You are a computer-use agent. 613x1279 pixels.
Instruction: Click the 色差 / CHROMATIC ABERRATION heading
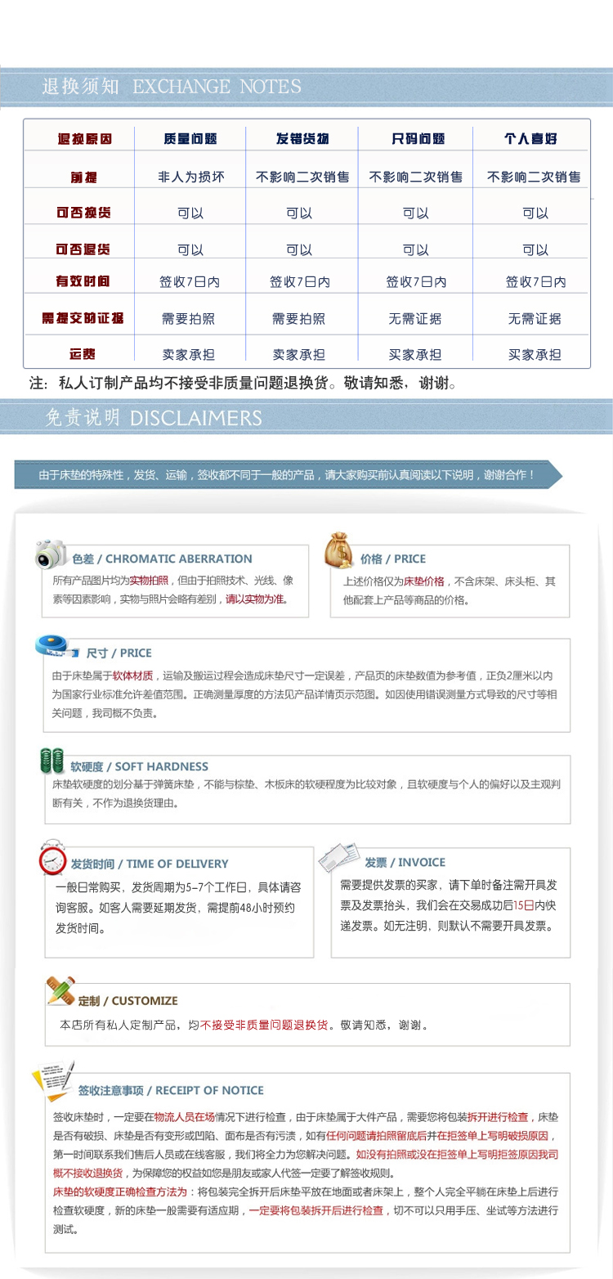pos(162,559)
